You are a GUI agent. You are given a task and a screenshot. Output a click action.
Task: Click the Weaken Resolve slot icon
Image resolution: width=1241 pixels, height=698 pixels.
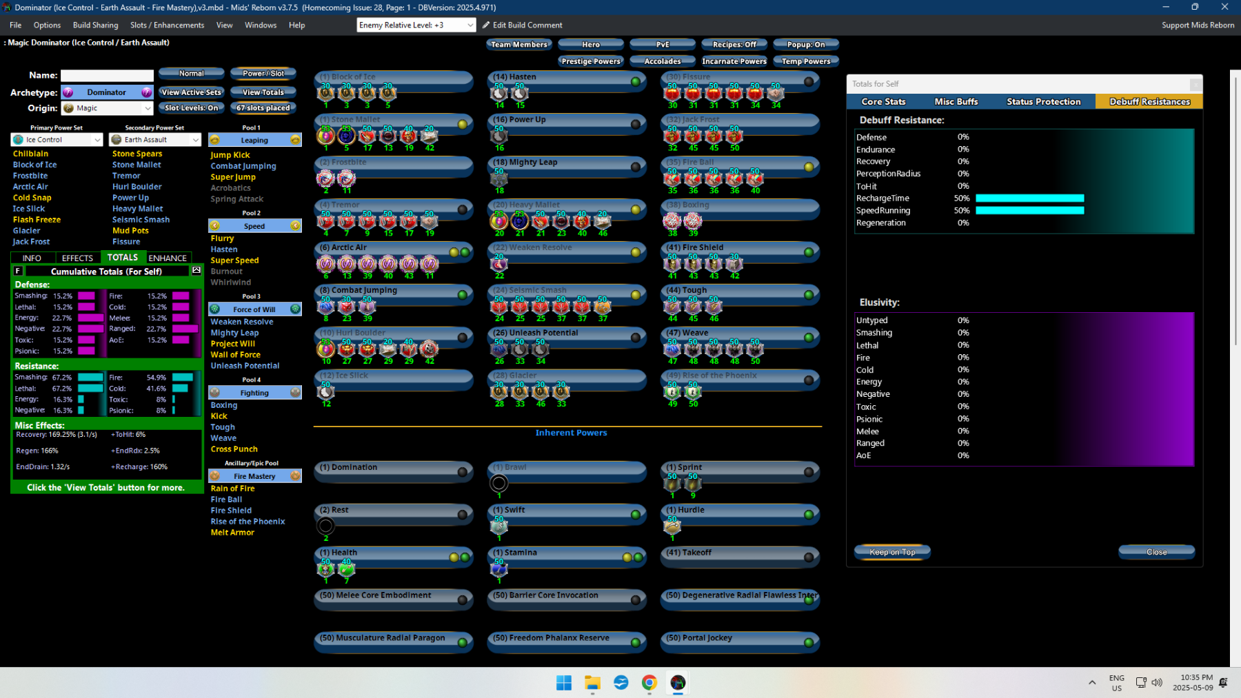click(499, 265)
